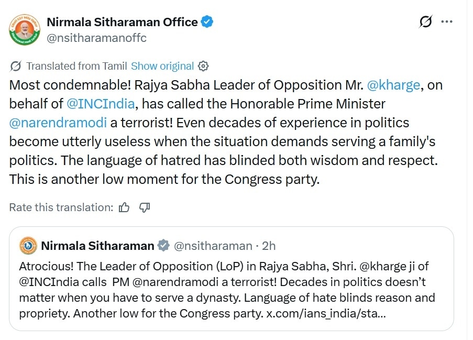
Task: Open translation settings gear icon
Action: (x=204, y=66)
